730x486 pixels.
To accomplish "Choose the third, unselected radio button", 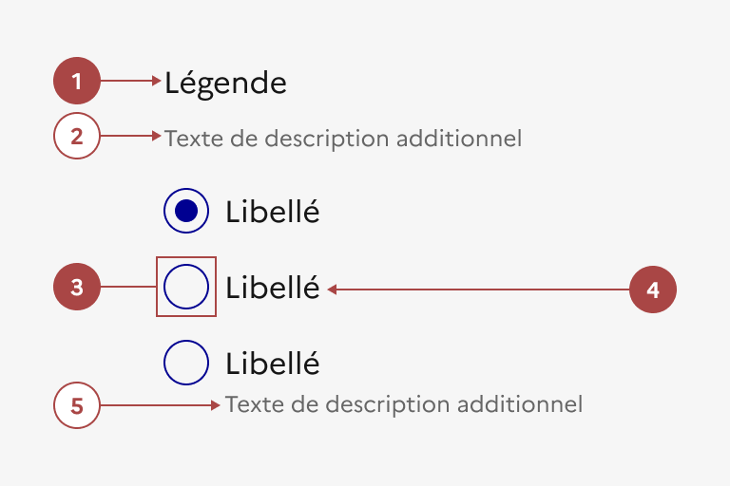I will pos(186,363).
